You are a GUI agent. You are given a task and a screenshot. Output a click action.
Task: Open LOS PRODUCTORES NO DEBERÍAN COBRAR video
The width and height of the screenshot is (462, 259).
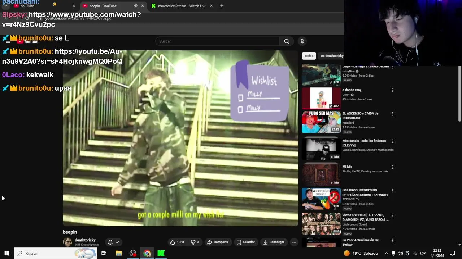[321, 199]
